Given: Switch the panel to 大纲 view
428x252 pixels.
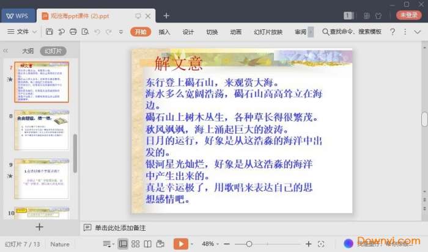Looking at the screenshot, I should [28, 51].
